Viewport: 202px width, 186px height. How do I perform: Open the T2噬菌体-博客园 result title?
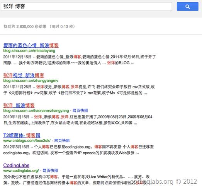coord(22,136)
